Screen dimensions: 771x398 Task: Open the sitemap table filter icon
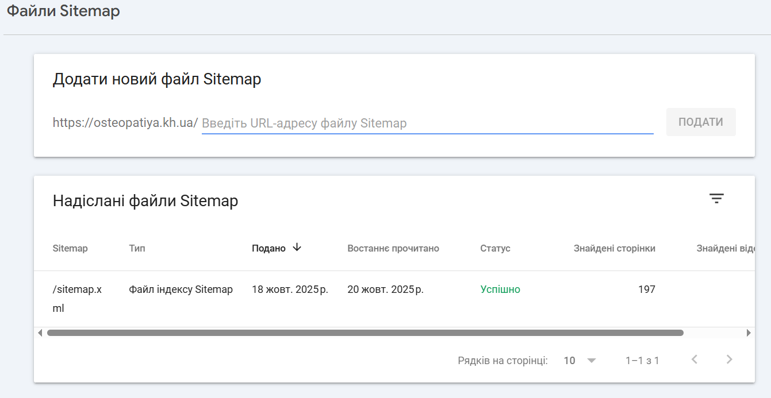tap(716, 199)
